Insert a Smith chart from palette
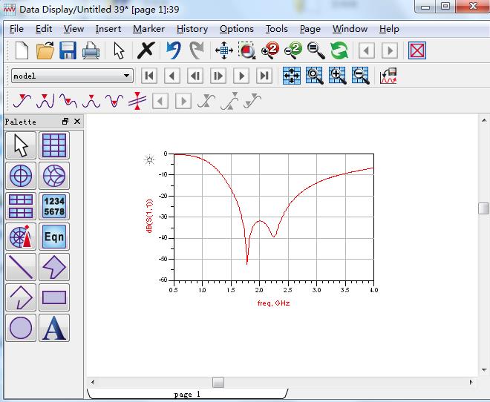 tap(54, 176)
